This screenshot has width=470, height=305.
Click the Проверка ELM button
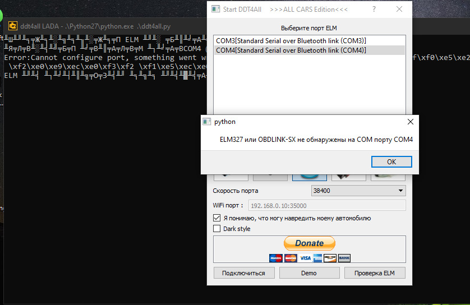point(375,273)
